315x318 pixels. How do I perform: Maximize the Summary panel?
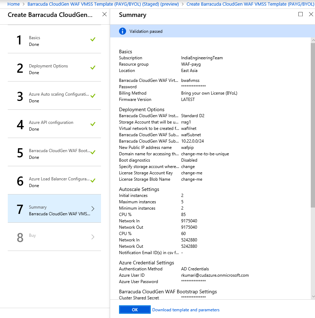tap(301, 14)
